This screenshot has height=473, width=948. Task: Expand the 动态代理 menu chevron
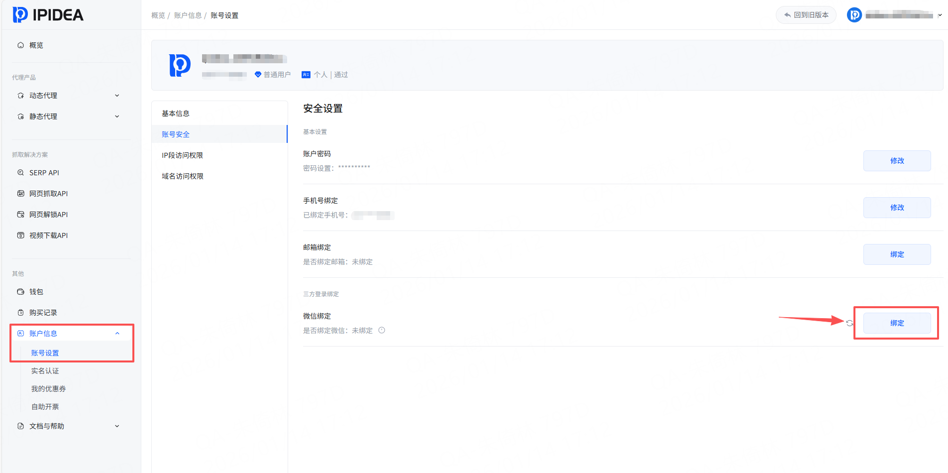point(117,96)
